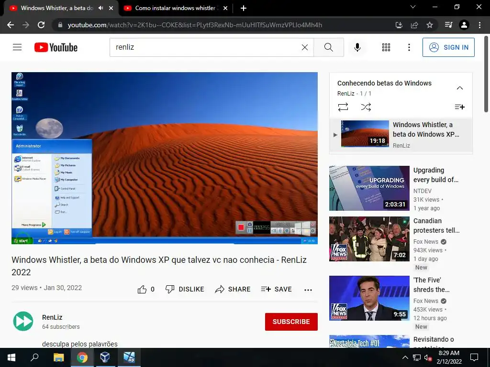Click the DISLIKE button
Screen dimensions: 490x367
(x=185, y=289)
